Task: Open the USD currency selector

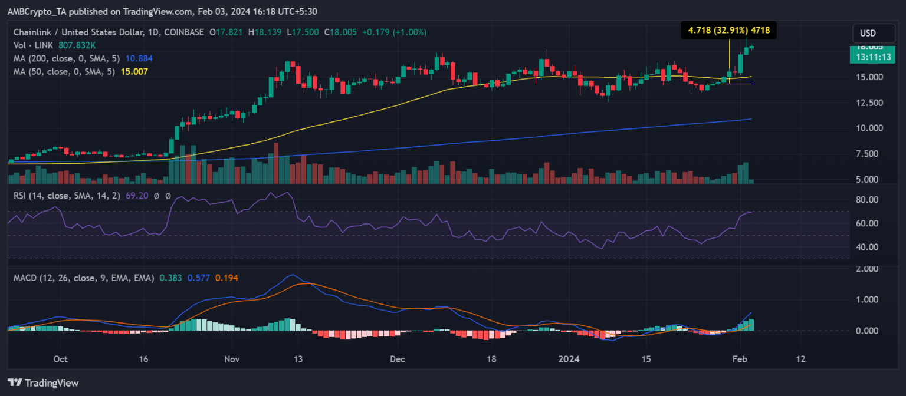Action: [866, 33]
